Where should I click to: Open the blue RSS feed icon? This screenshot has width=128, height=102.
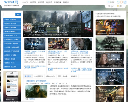point(125,2)
